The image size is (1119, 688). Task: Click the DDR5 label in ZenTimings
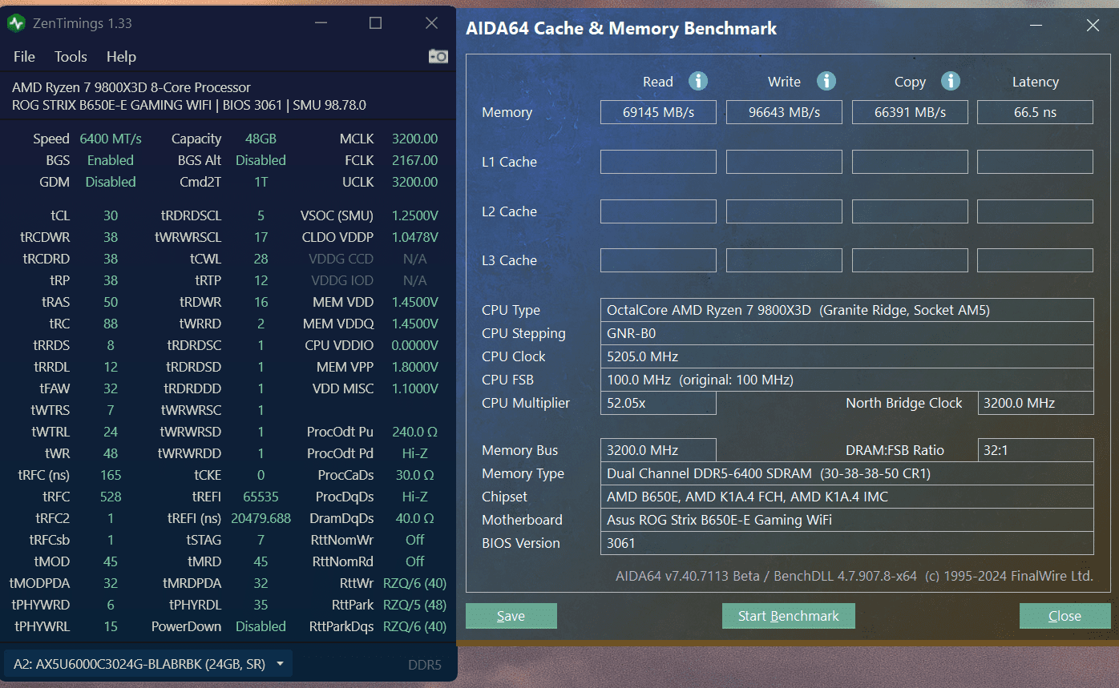click(x=425, y=665)
